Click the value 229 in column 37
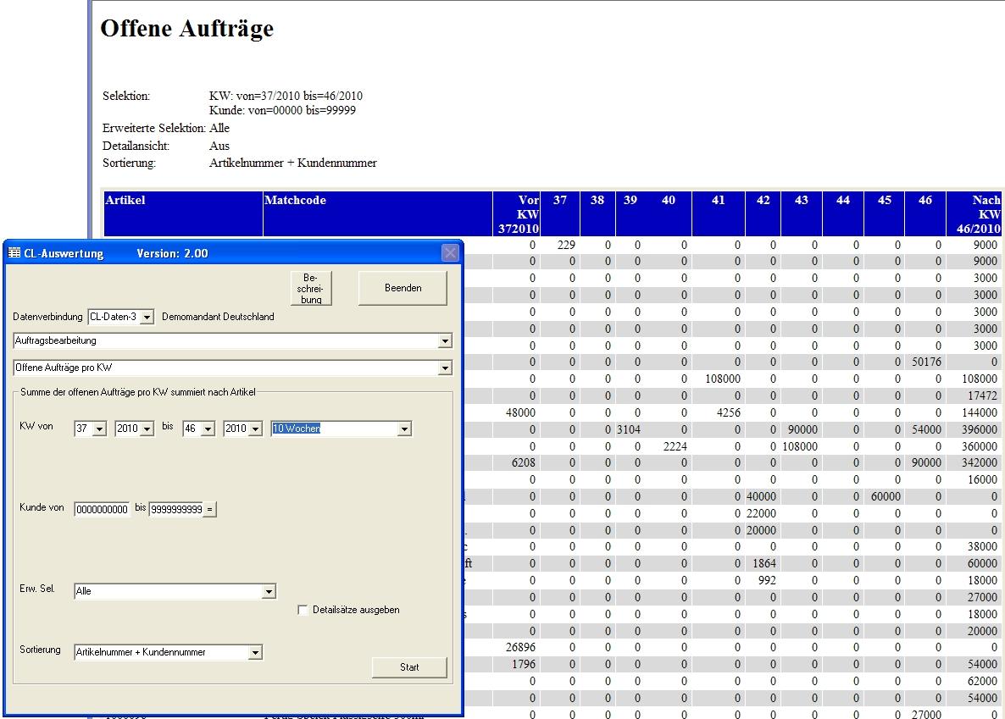 (x=566, y=245)
